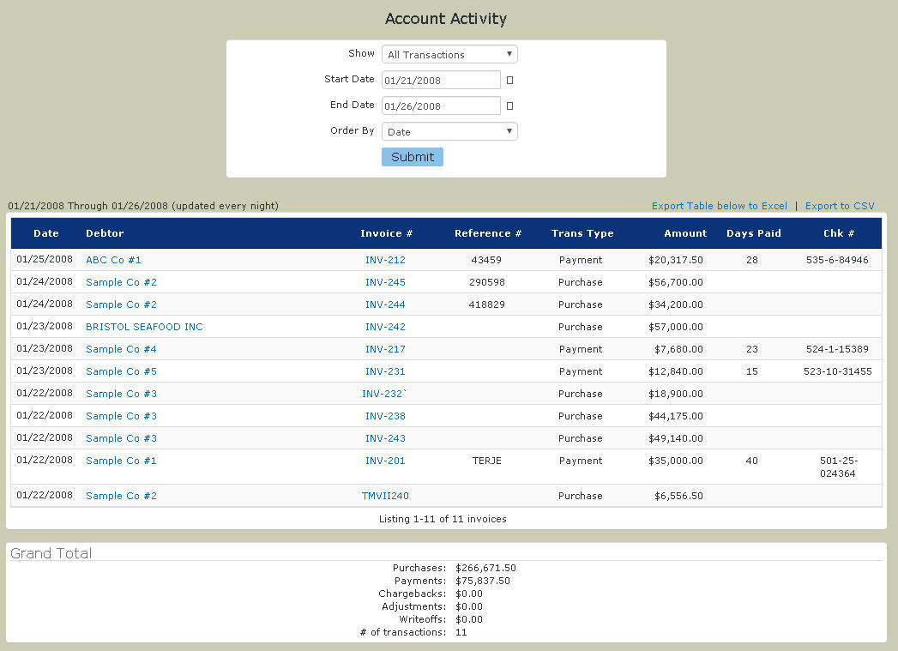
Task: Open debtor ABC Co #1
Action: coord(113,260)
